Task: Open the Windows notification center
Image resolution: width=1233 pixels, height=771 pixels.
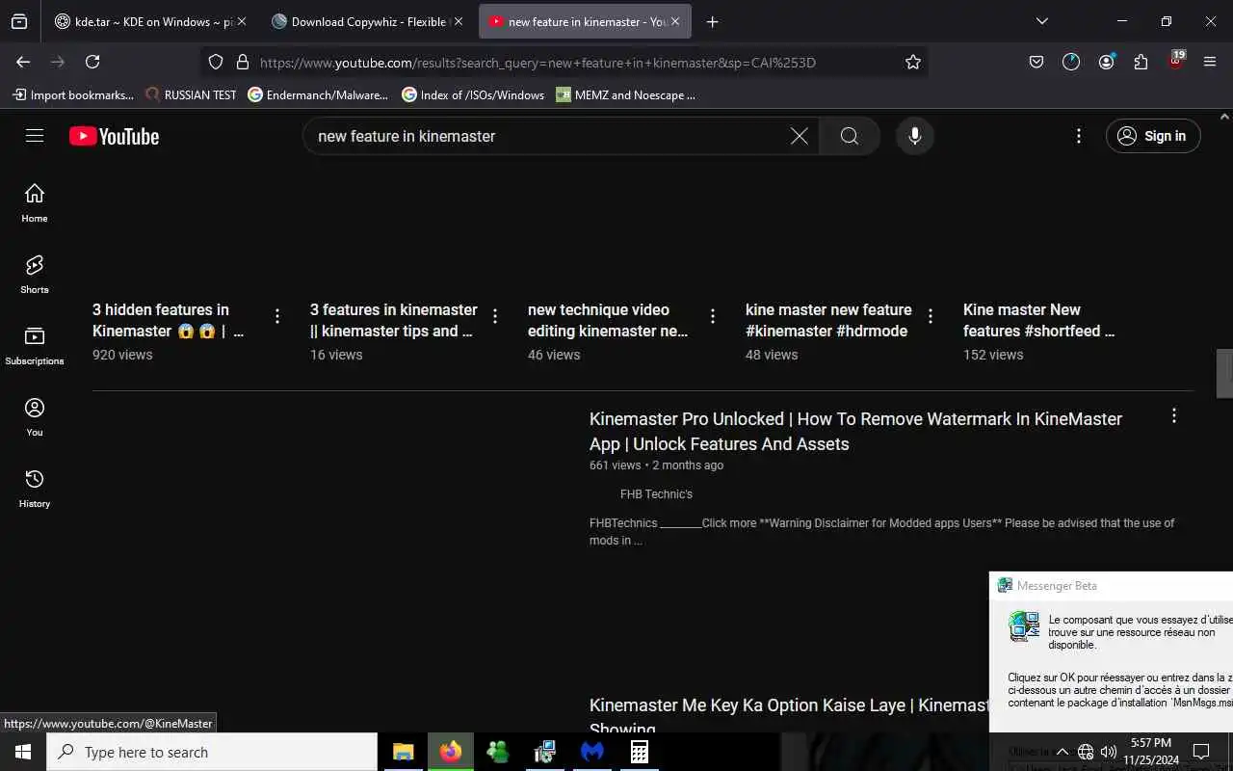Action: click(x=1201, y=752)
